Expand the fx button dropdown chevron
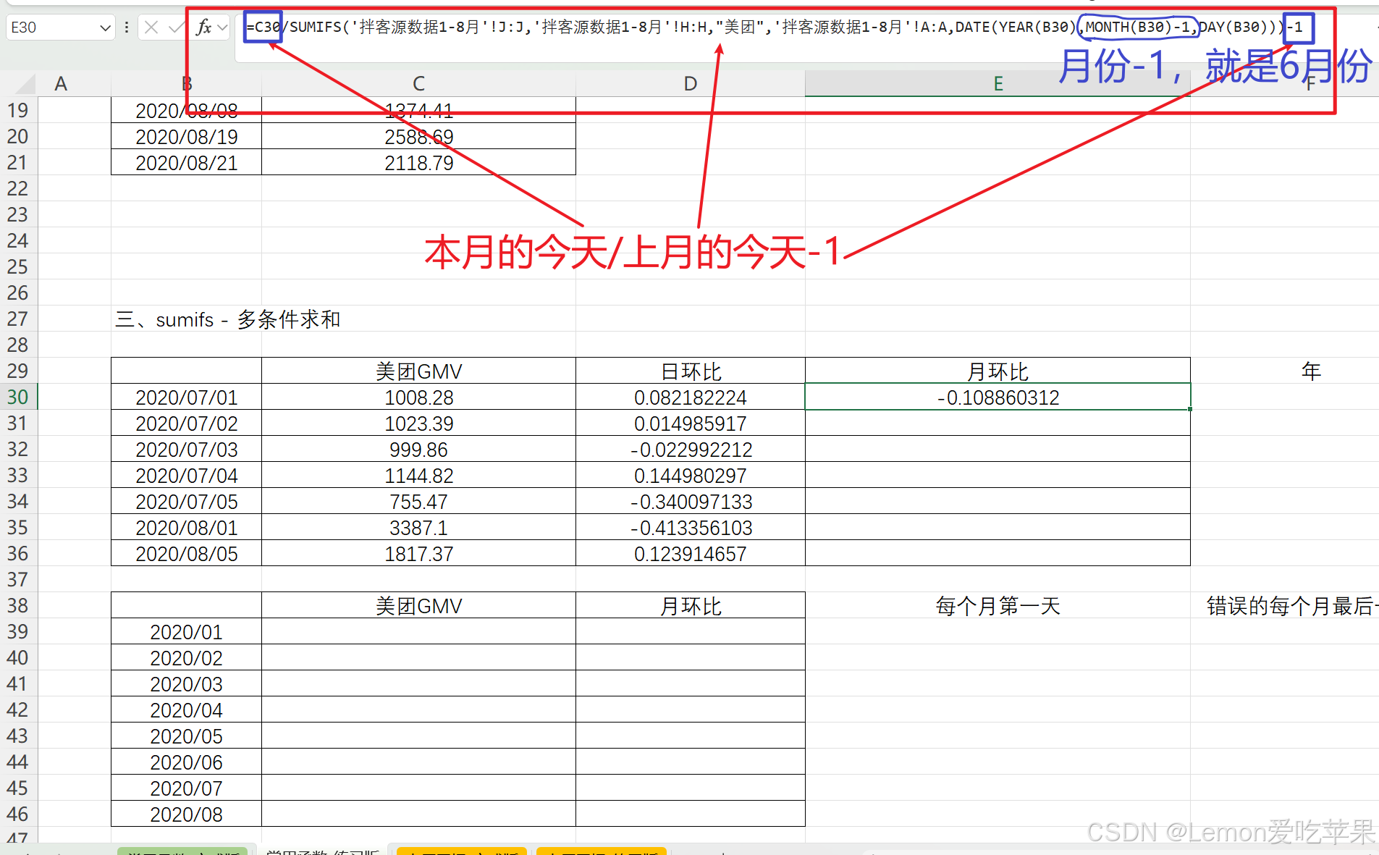1379x855 pixels. pos(222,28)
